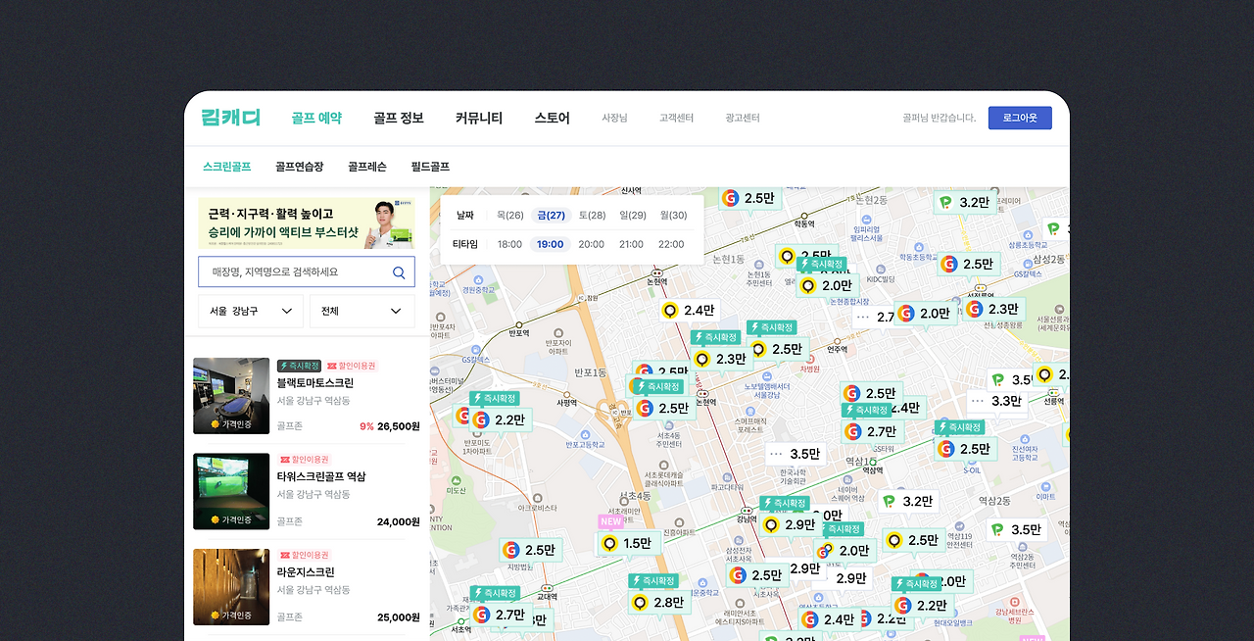Click the 2.5만 marker near 학동역

pyautogui.click(x=749, y=198)
